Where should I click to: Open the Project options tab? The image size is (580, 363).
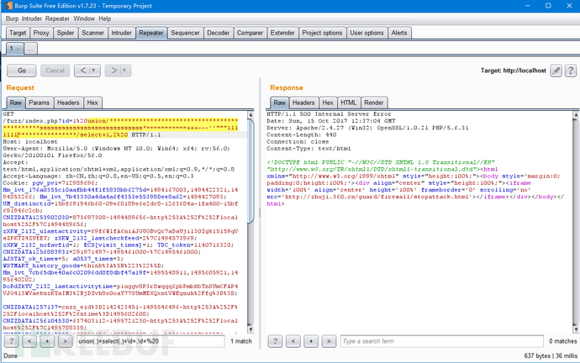pyautogui.click(x=322, y=33)
